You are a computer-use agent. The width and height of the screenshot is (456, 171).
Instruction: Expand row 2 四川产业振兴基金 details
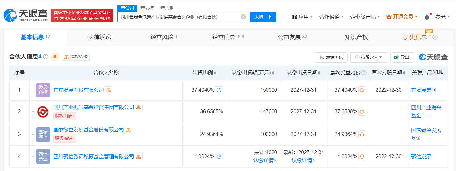coord(33,112)
